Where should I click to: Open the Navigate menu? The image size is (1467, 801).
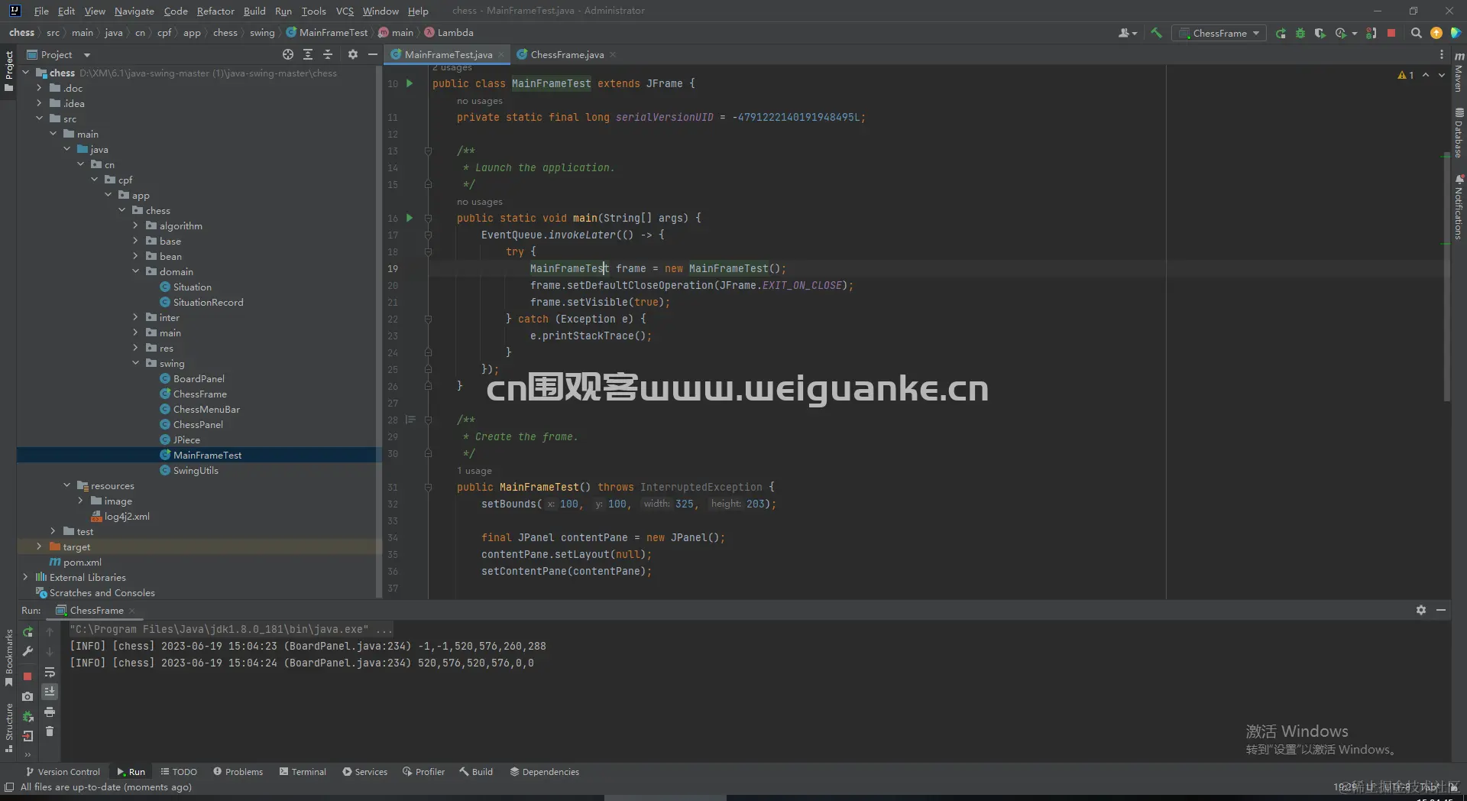pyautogui.click(x=134, y=11)
